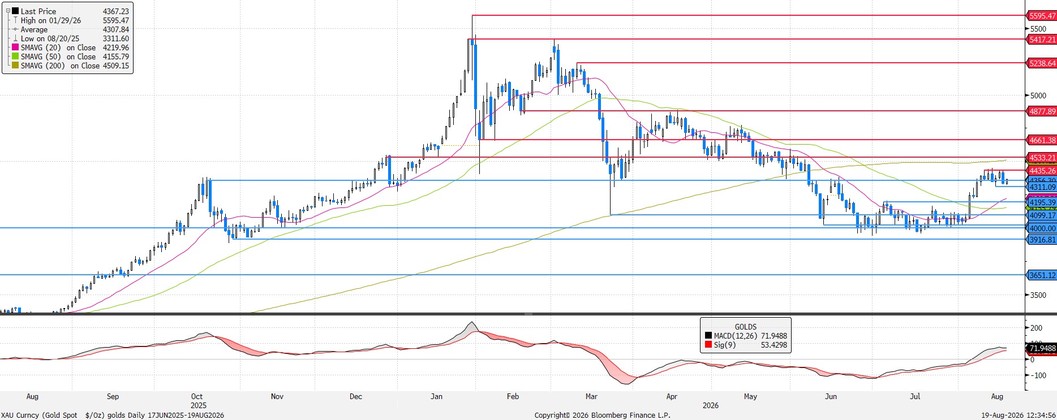The width and height of the screenshot is (1057, 420).
Task: Click the GOLDS legend title
Action: click(x=745, y=327)
